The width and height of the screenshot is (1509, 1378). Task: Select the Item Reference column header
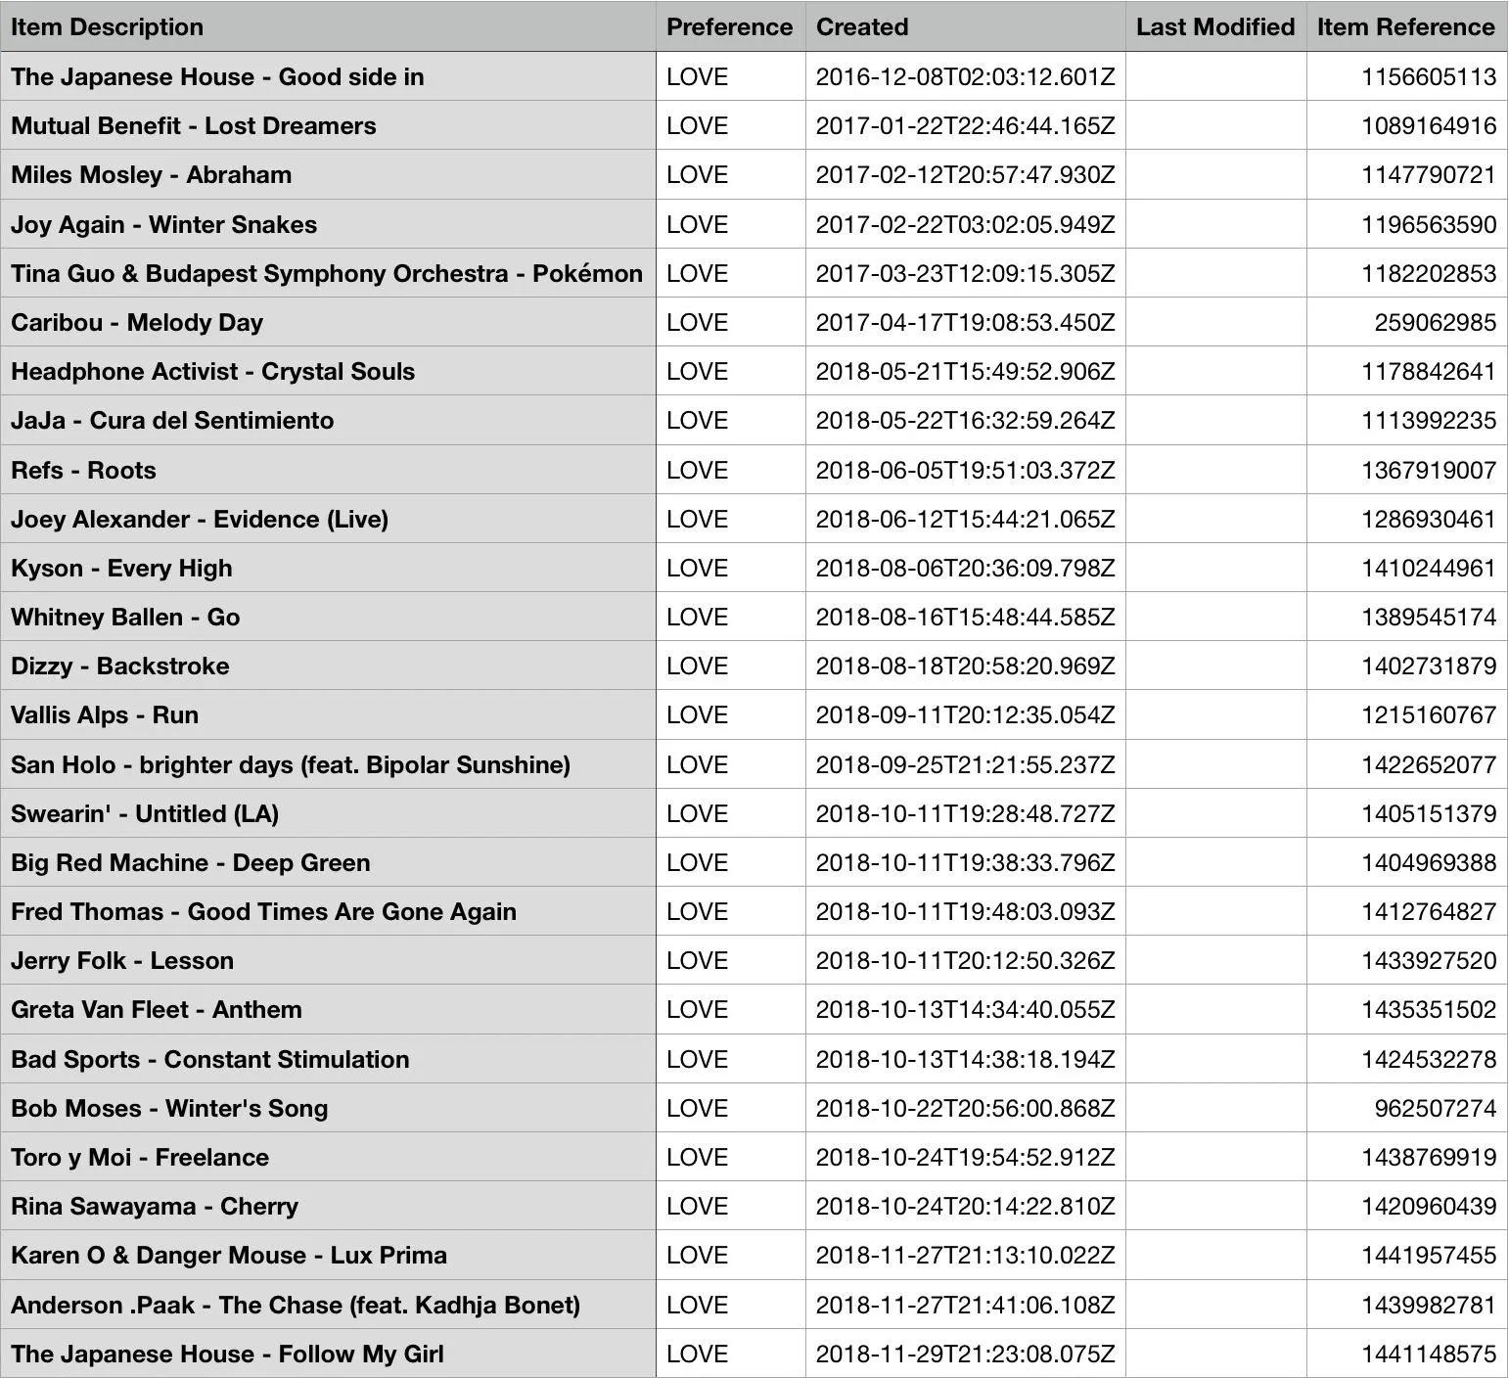[x=1406, y=26]
